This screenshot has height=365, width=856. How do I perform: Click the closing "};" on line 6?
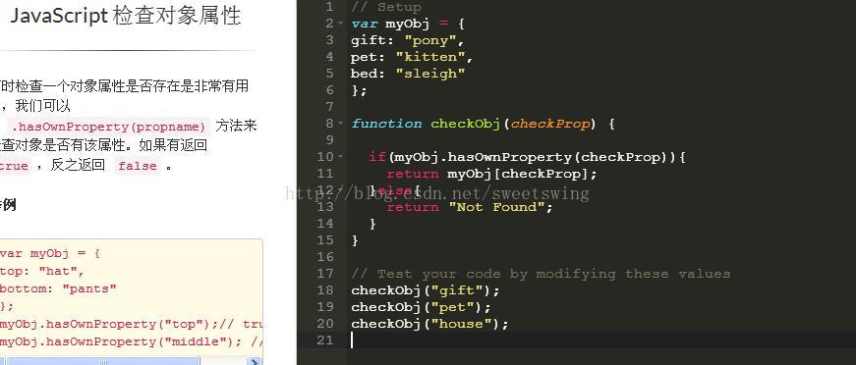point(360,90)
